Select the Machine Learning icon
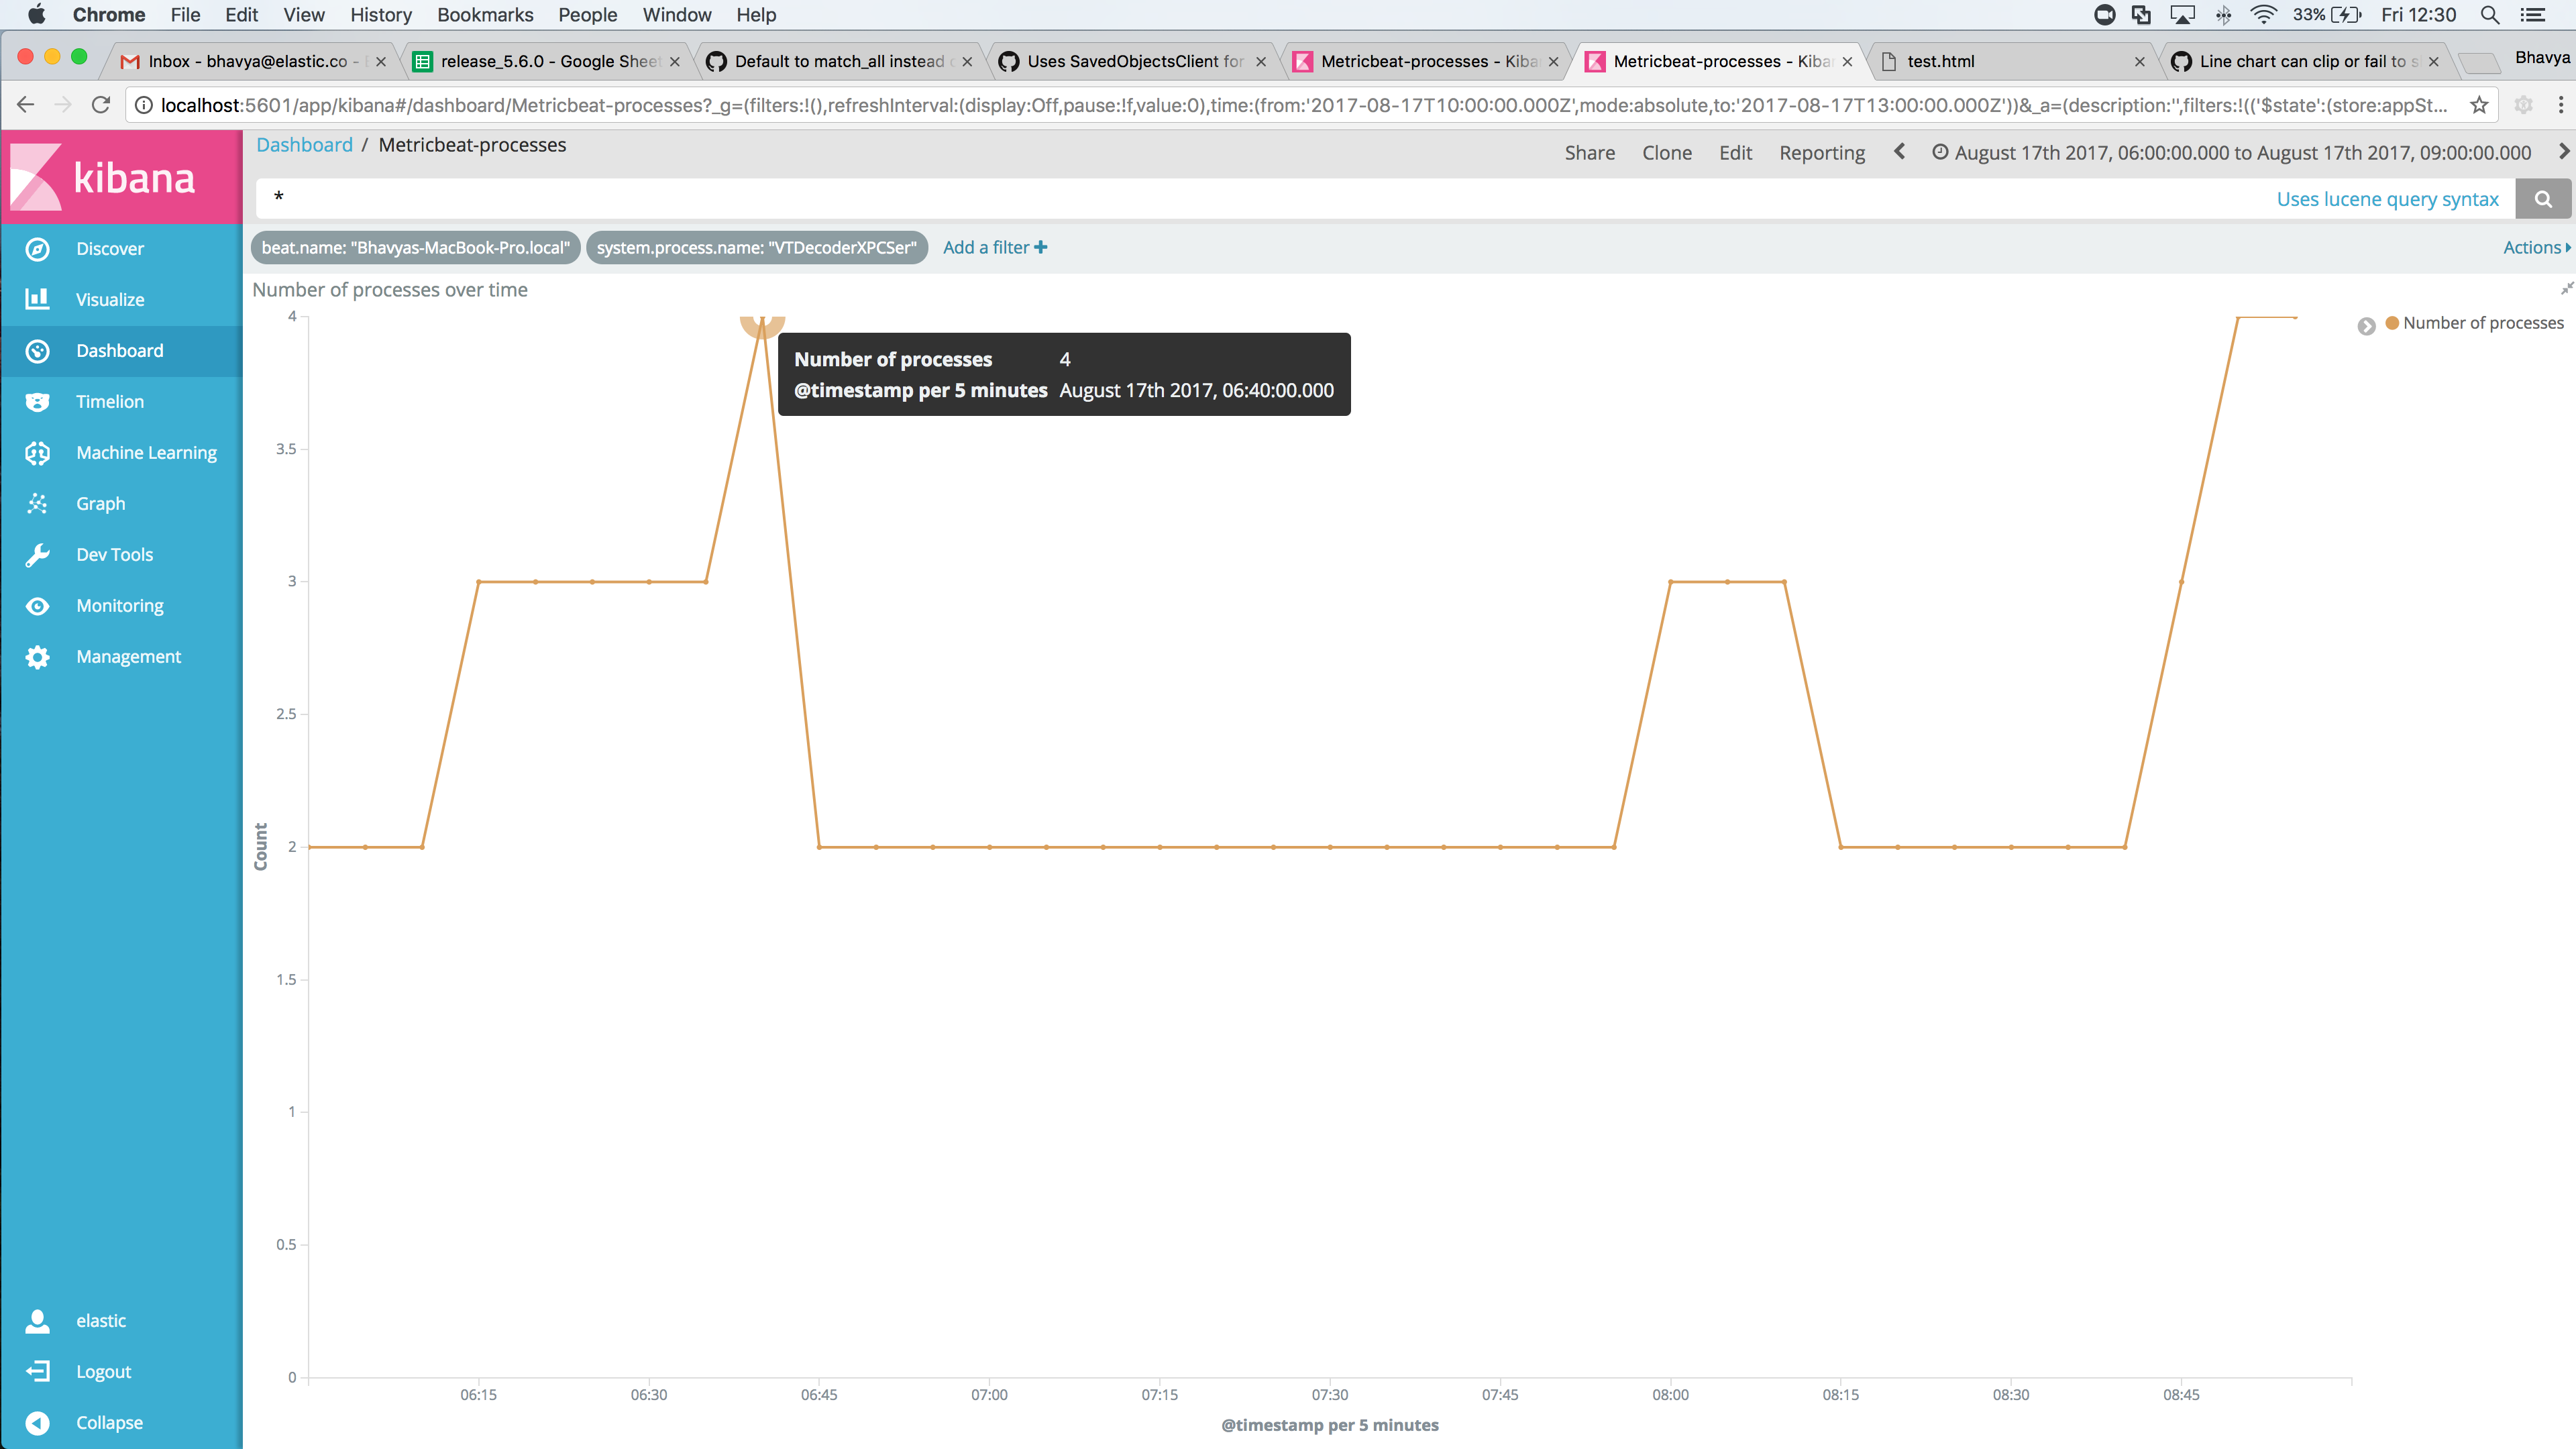The width and height of the screenshot is (2576, 1449). click(x=38, y=453)
